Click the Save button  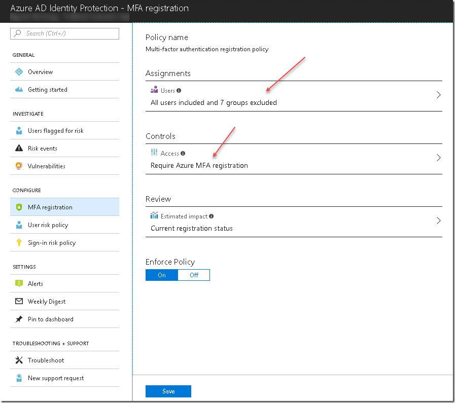(x=168, y=391)
